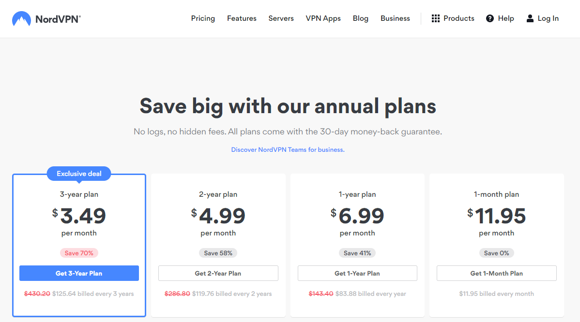580x322 pixels.
Task: Choose the Get 1-Month Plan button
Action: click(x=496, y=273)
